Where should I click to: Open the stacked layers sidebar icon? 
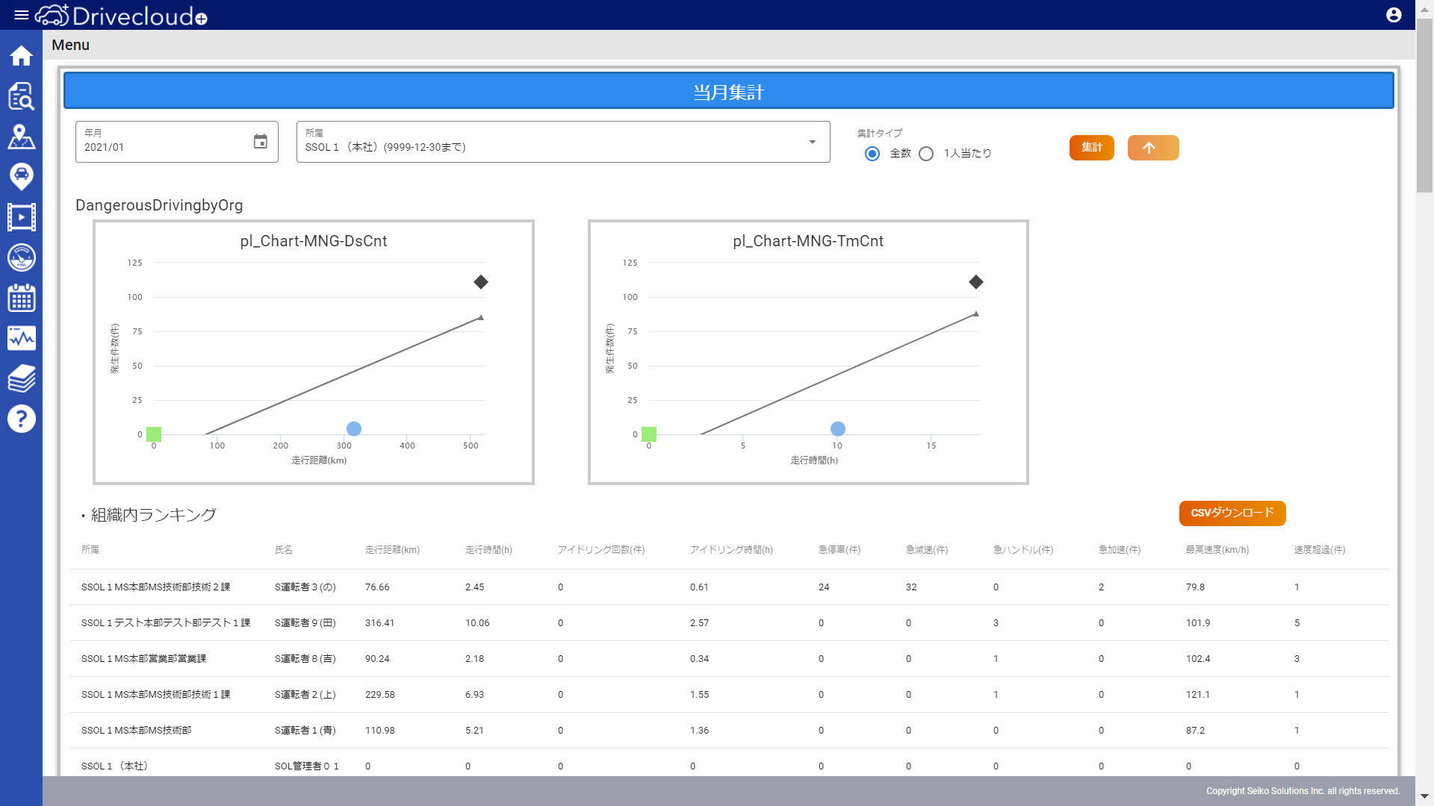pos(21,378)
